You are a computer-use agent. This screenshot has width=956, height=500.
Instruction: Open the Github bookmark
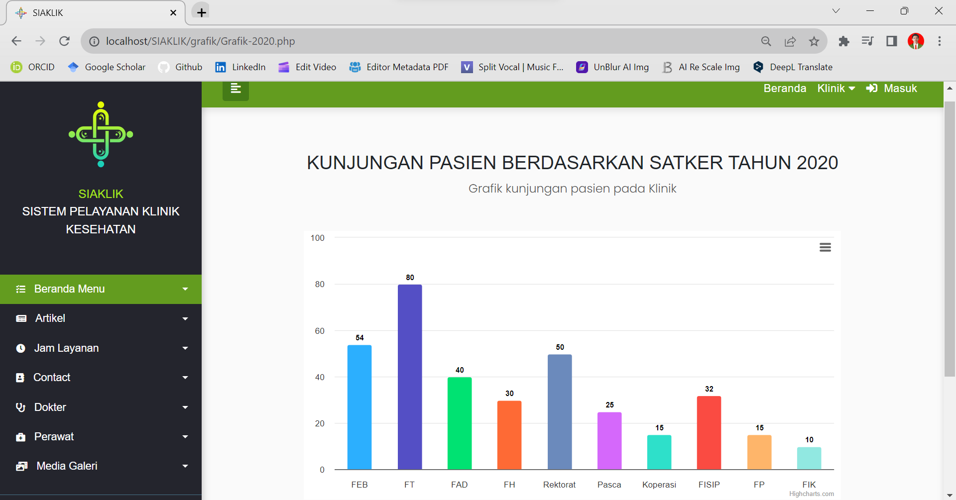[x=180, y=67]
